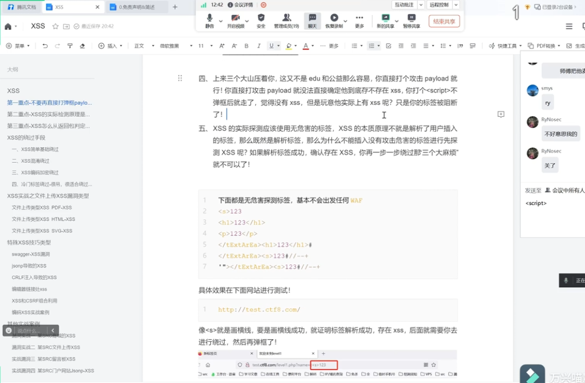Turn on video with 开启视频

tap(236, 21)
